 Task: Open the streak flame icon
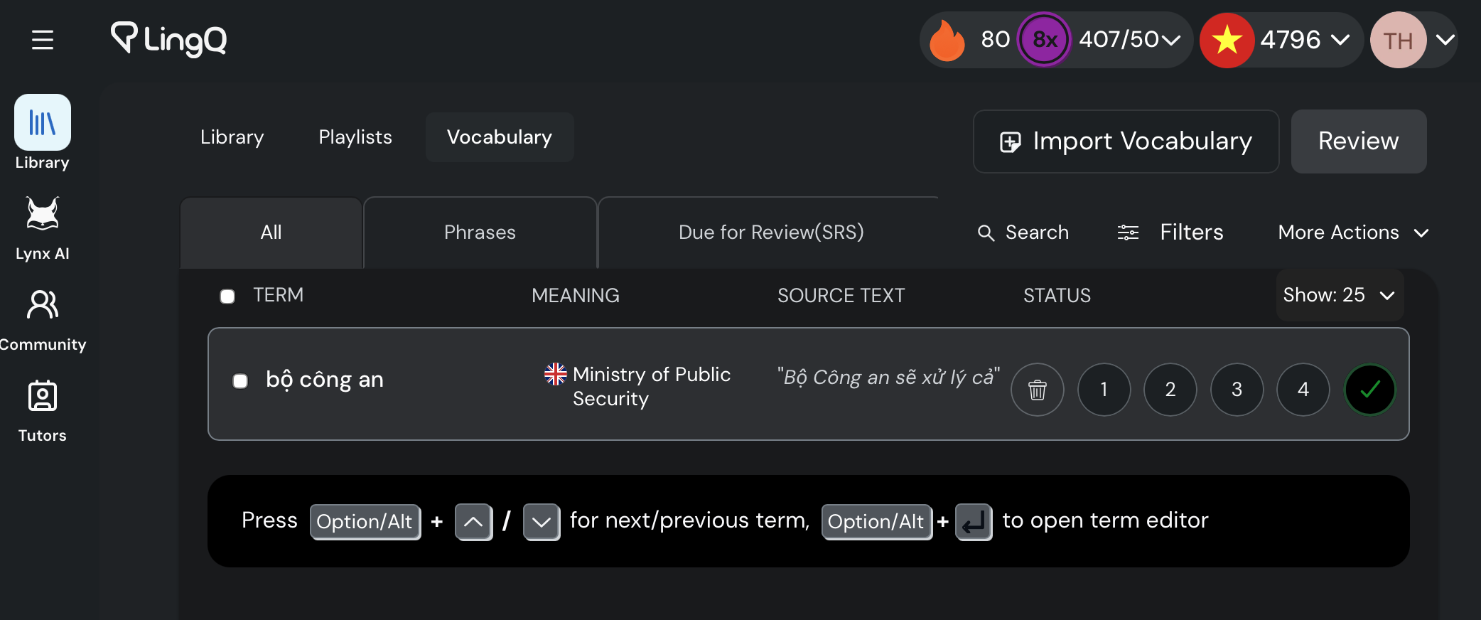947,40
